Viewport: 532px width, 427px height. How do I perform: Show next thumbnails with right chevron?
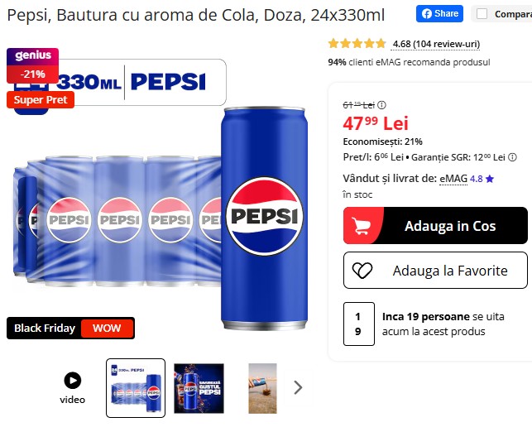[298, 387]
